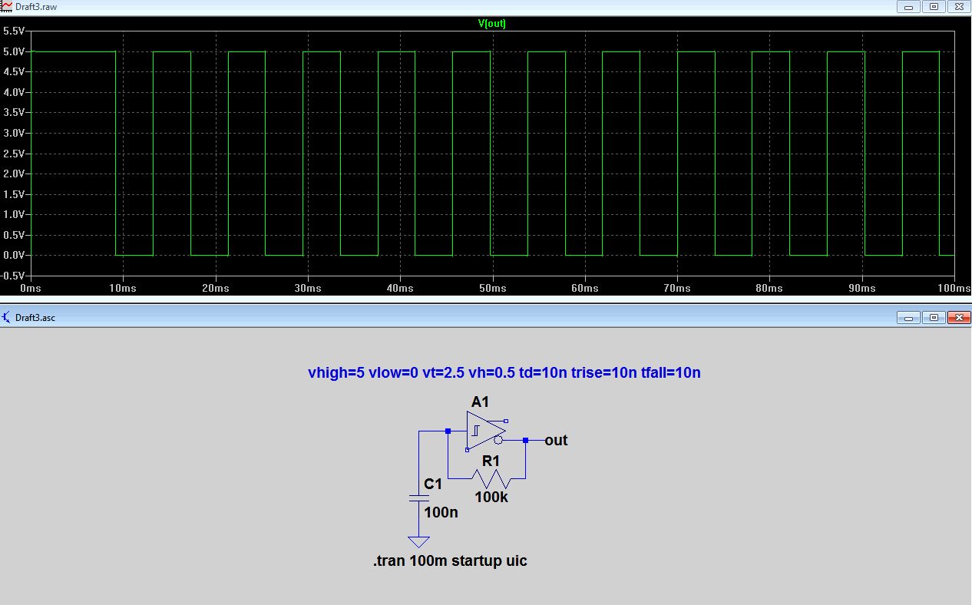Image resolution: width=972 pixels, height=605 pixels.
Task: Maximize the Draft3.raw waveform window
Action: coord(934,6)
